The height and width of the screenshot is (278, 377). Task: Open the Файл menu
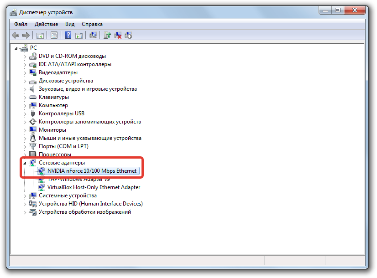21,24
